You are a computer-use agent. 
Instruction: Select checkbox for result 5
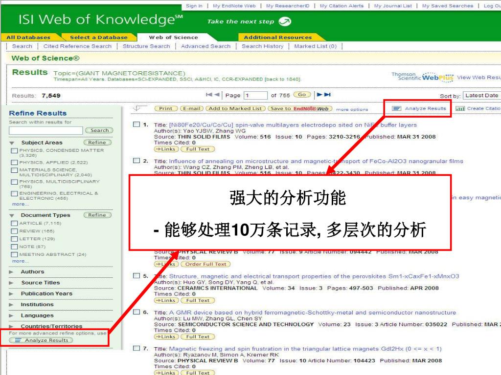coord(137,275)
